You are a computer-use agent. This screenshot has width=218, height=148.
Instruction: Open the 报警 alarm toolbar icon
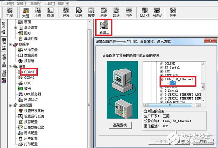click(x=91, y=13)
